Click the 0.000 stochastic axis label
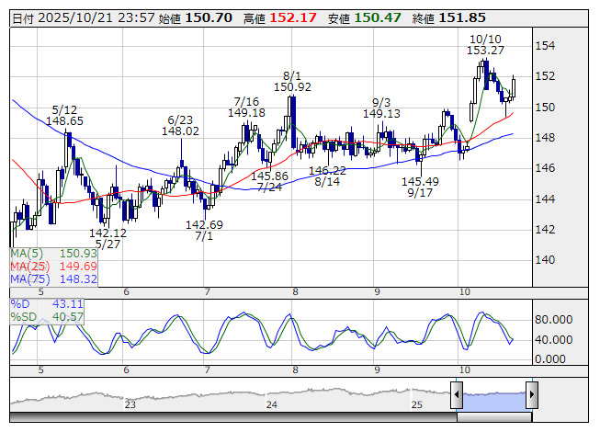The width and height of the screenshot is (600, 432). coord(550,358)
